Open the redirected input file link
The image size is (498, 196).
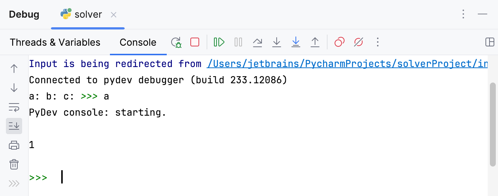[347, 64]
